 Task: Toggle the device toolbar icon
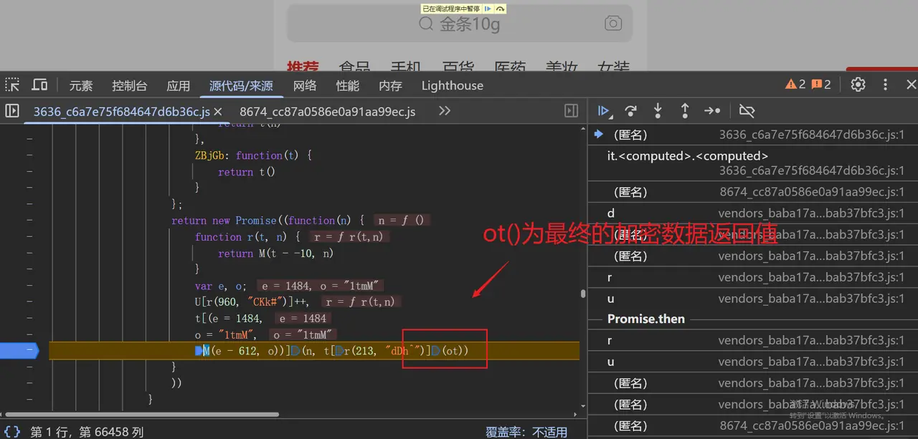[x=39, y=85]
